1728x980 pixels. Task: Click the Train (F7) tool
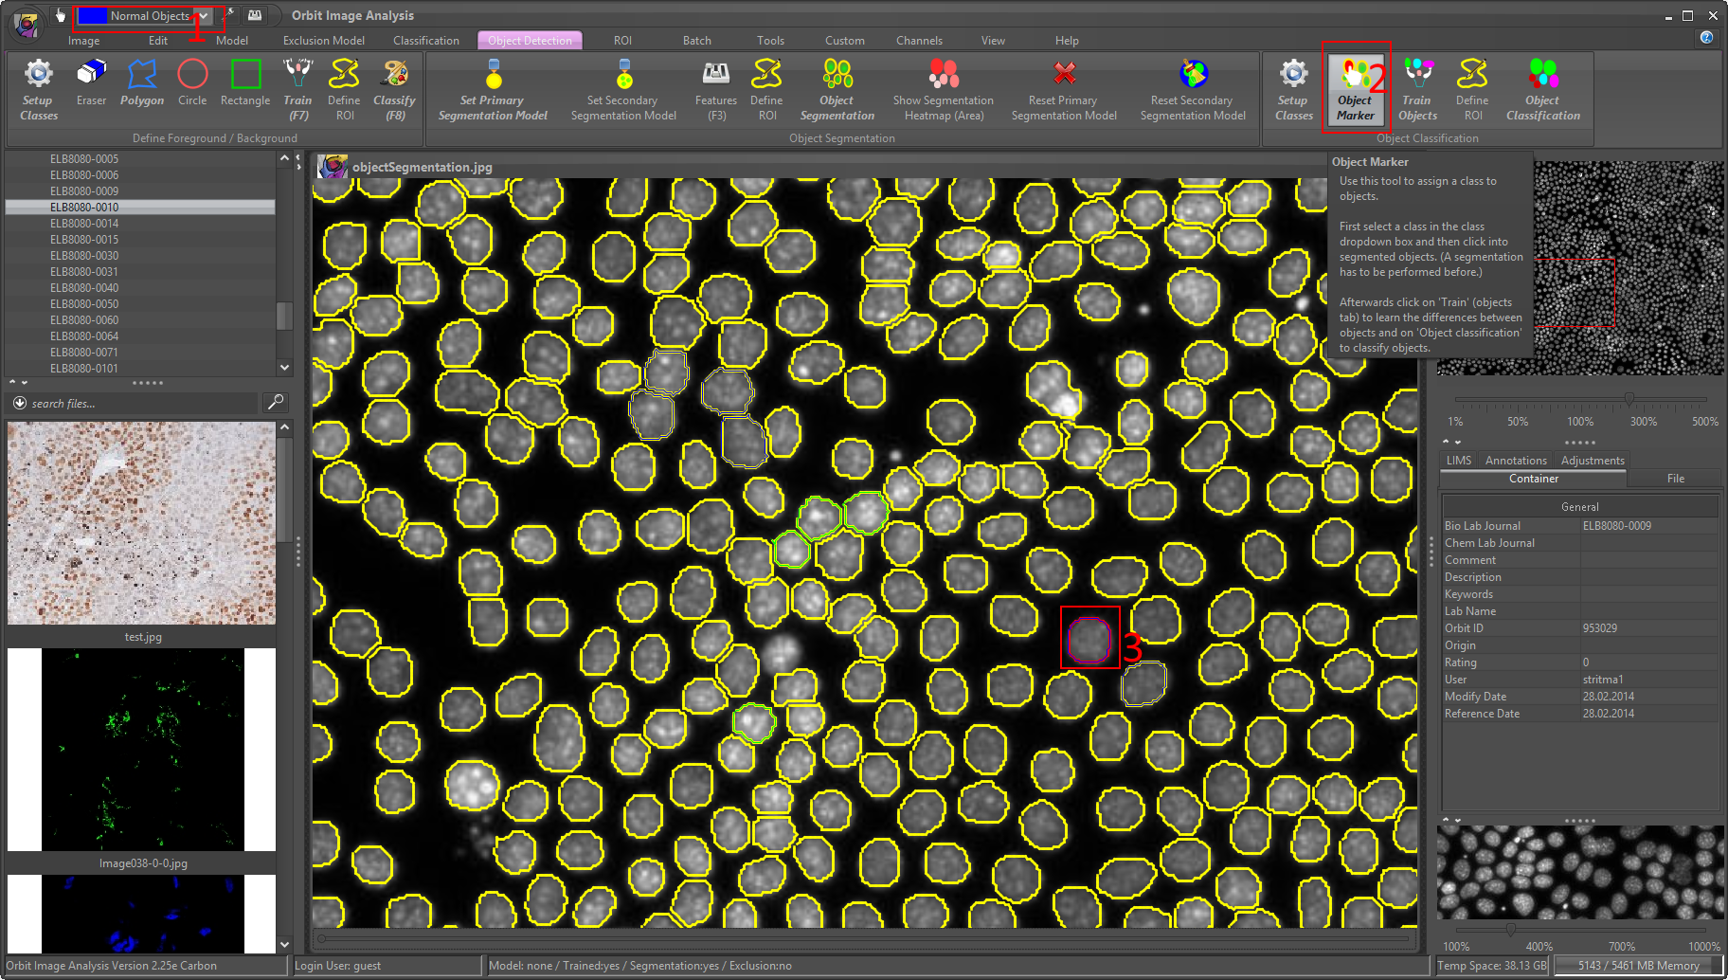298,91
